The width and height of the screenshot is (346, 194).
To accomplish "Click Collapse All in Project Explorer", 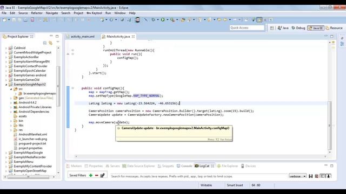I will point(45,43).
